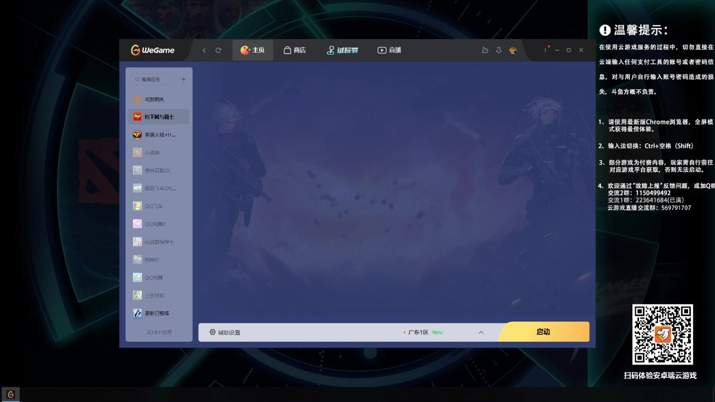
Task: Click the 温馨提示 heading
Action: 641,30
